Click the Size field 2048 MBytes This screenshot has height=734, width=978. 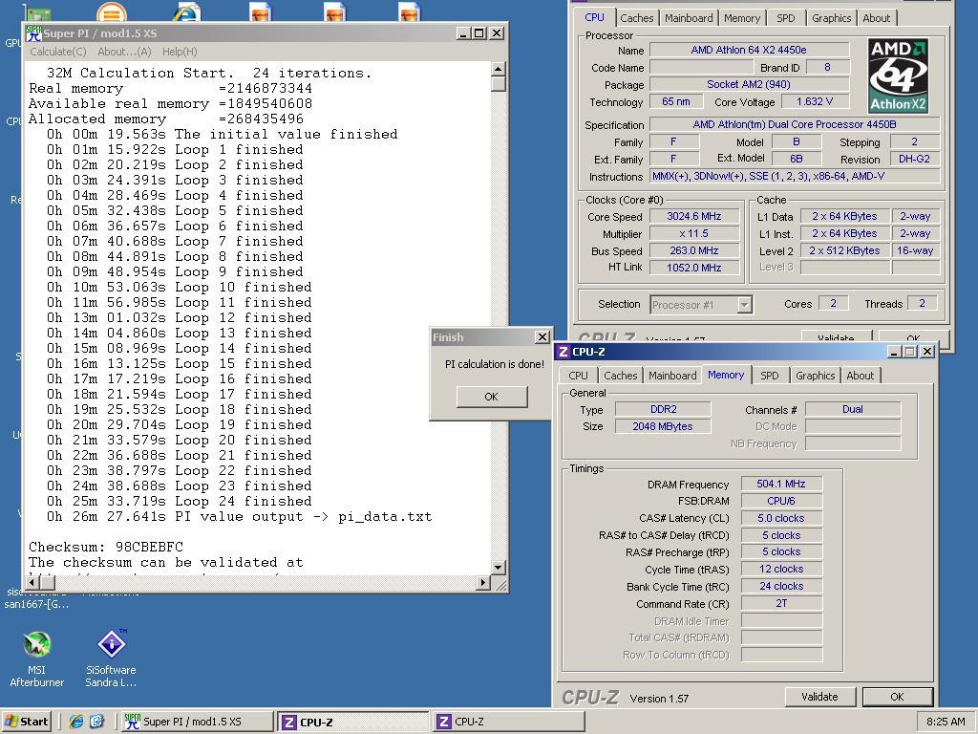(x=663, y=426)
